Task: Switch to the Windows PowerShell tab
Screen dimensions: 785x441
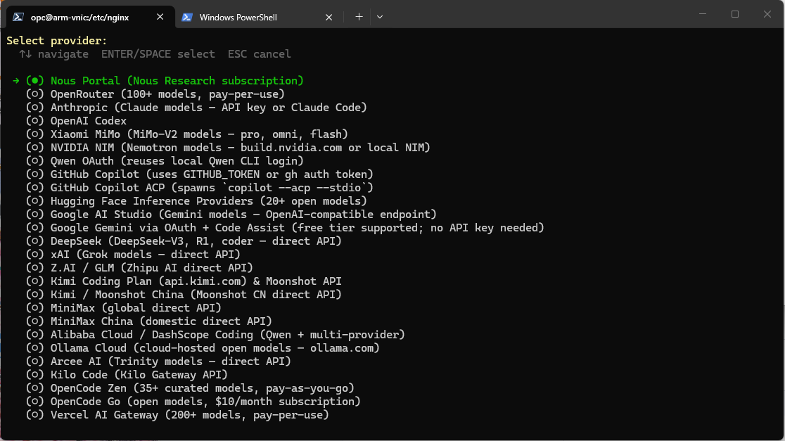Action: click(248, 17)
